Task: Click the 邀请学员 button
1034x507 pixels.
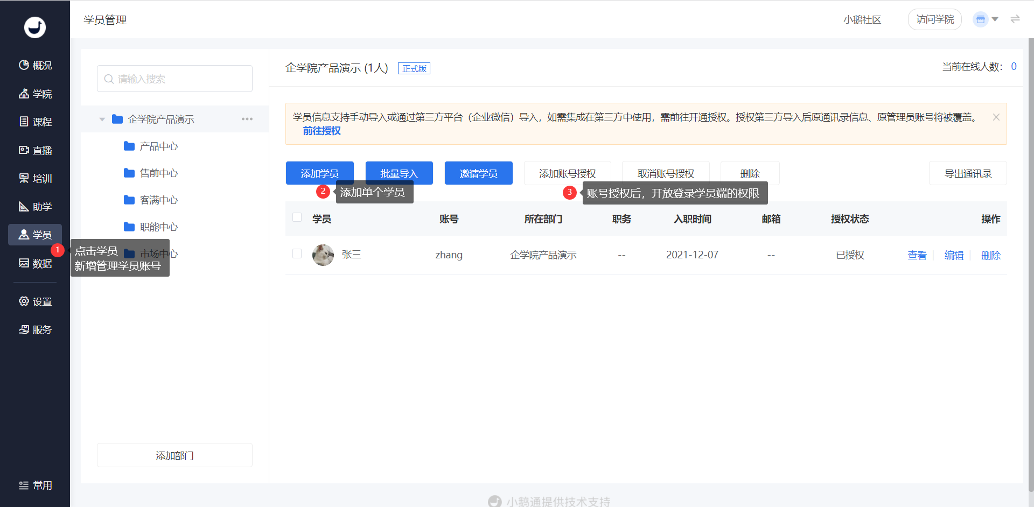Action: pyautogui.click(x=479, y=173)
